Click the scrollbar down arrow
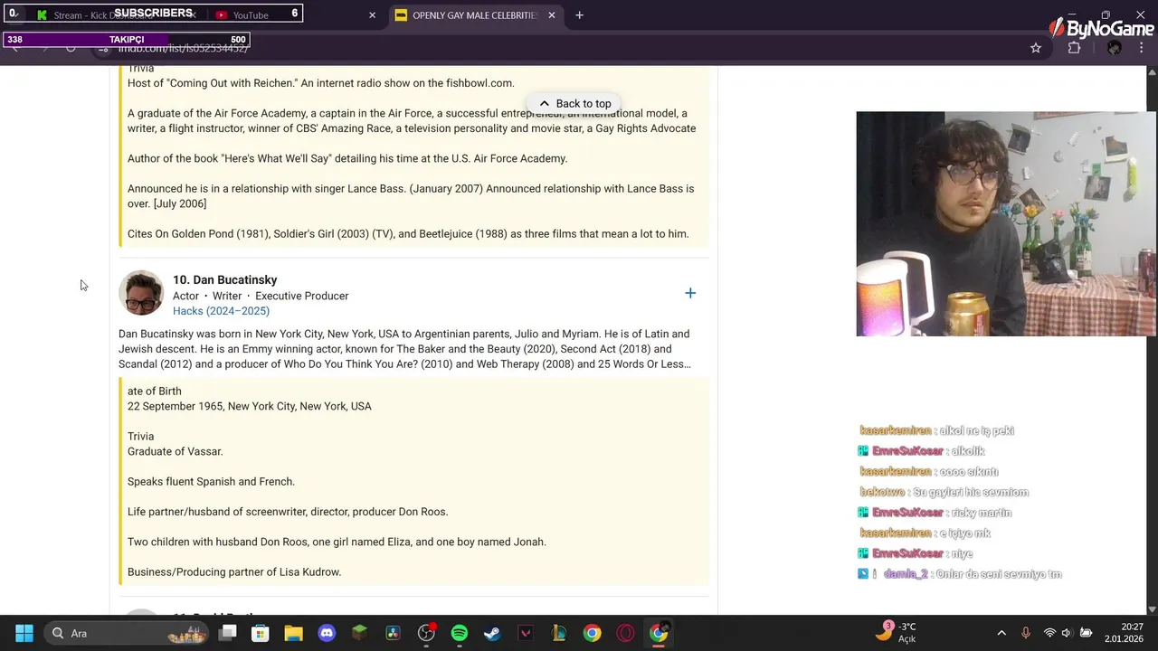The image size is (1158, 651). [x=1152, y=609]
